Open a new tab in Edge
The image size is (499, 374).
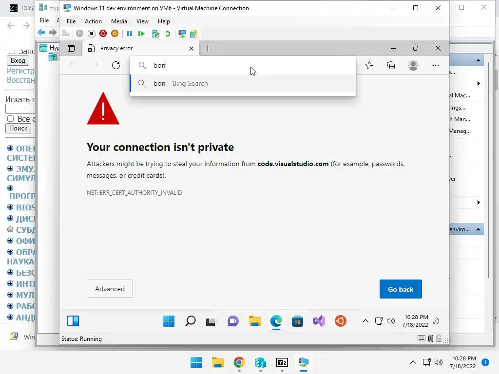208,48
